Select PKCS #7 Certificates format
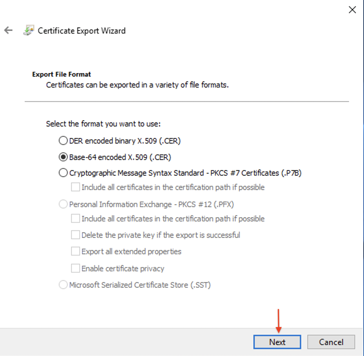 tap(63, 173)
